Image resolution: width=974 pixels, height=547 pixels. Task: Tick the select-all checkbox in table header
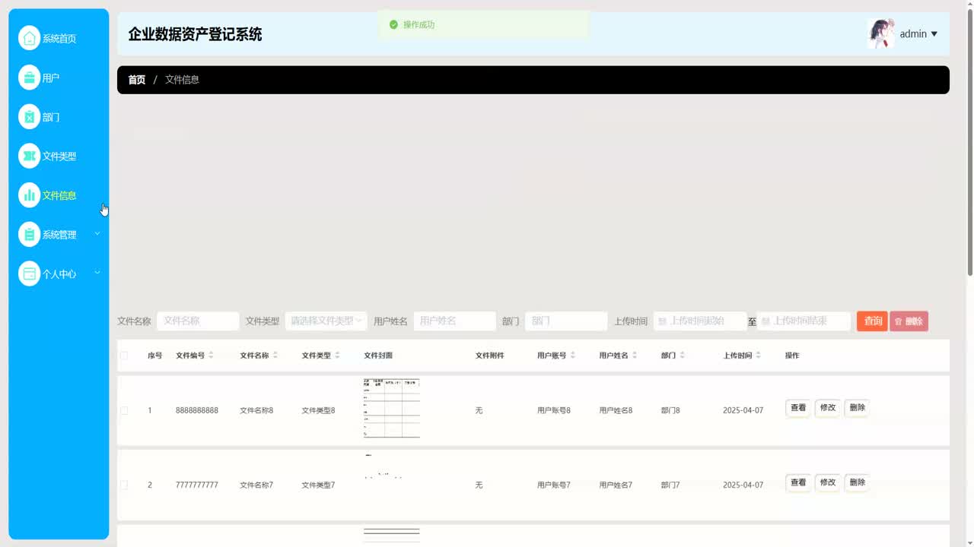click(124, 356)
